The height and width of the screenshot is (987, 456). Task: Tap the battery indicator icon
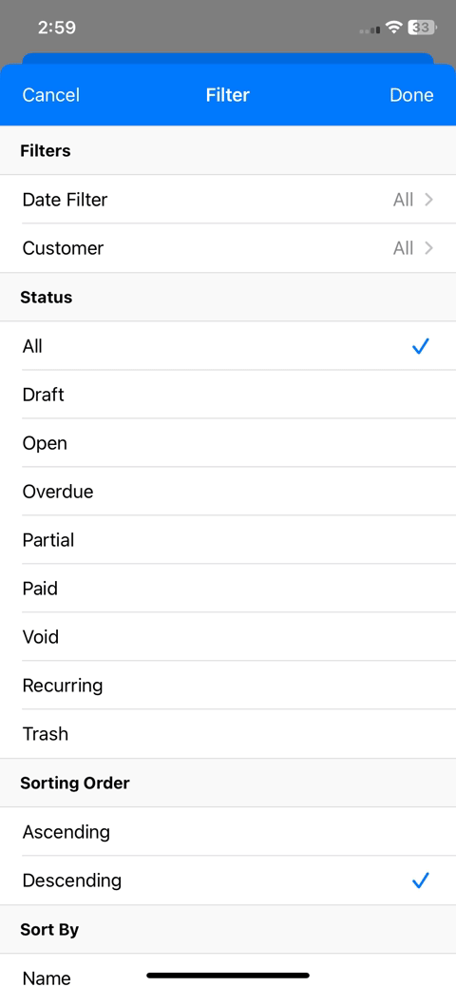tap(422, 27)
